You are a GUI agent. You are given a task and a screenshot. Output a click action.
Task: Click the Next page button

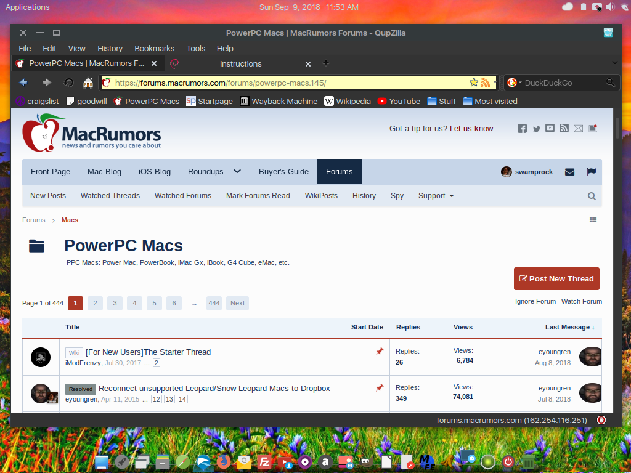pyautogui.click(x=237, y=303)
